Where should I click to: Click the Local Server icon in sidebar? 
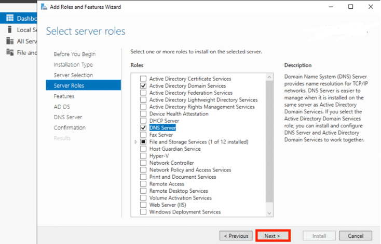pyautogui.click(x=10, y=30)
